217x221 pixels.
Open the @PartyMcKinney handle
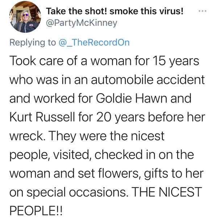(82, 23)
